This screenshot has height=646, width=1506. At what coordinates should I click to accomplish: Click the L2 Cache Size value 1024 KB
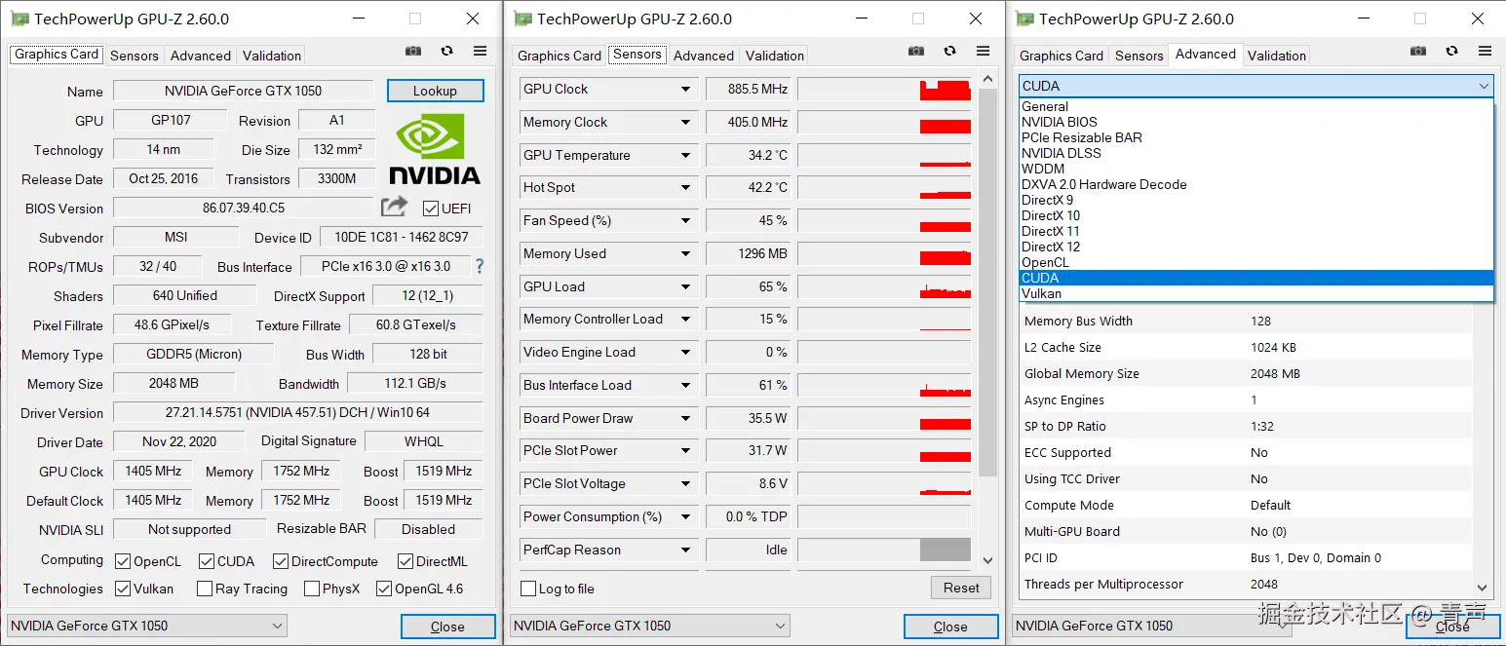(x=1273, y=347)
